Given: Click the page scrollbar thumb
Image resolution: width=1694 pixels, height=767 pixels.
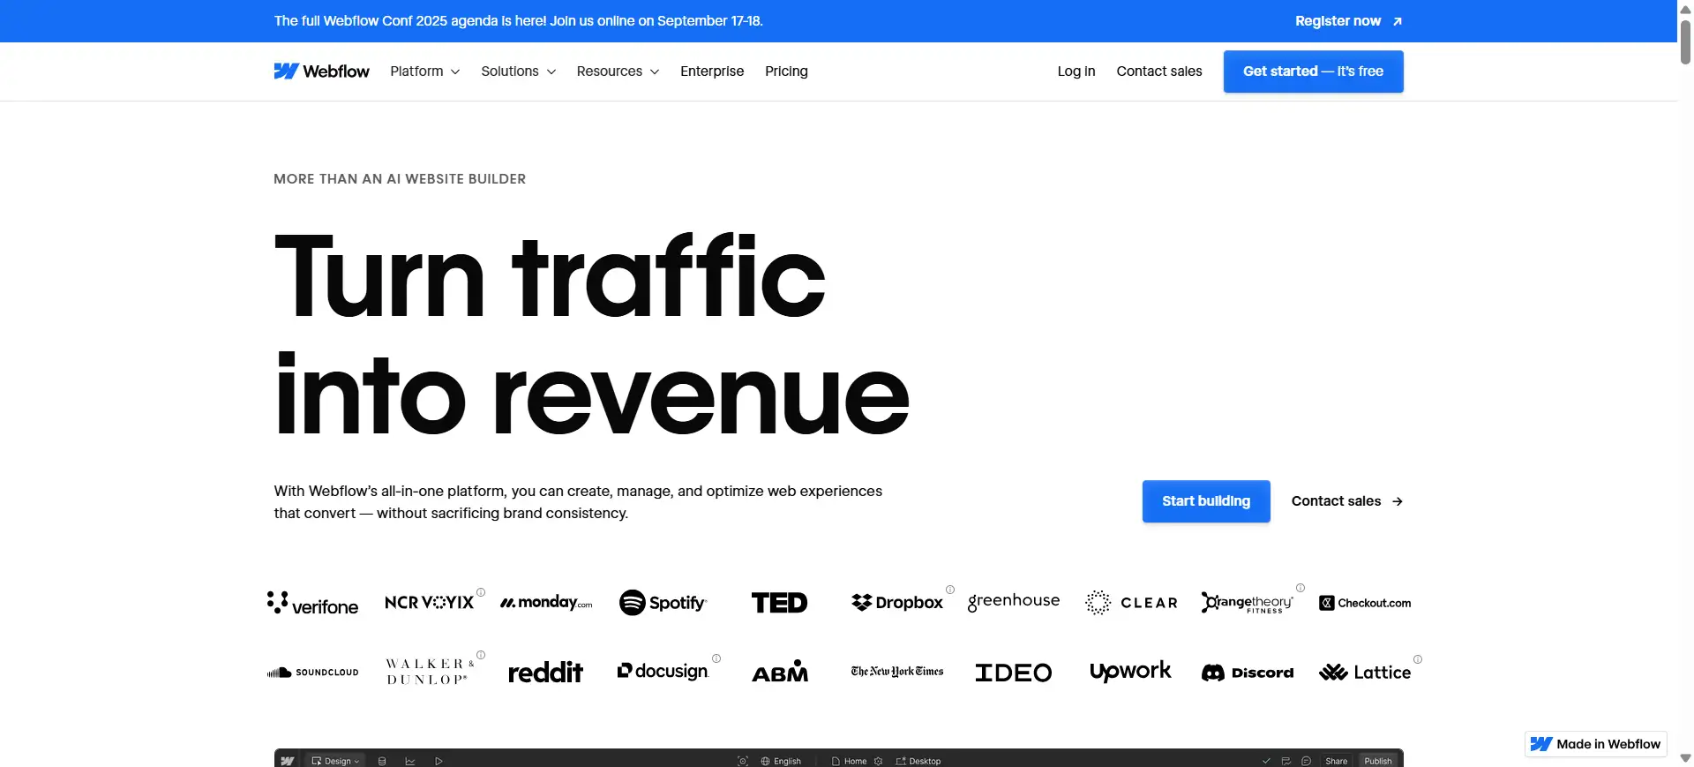Looking at the screenshot, I should (1685, 42).
